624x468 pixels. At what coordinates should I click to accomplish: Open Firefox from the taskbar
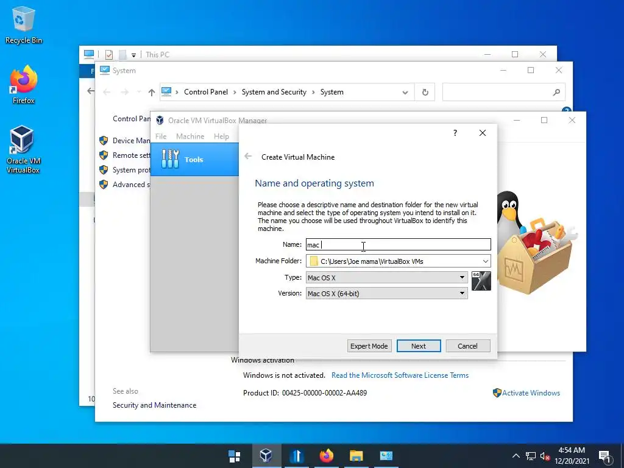[x=327, y=456]
